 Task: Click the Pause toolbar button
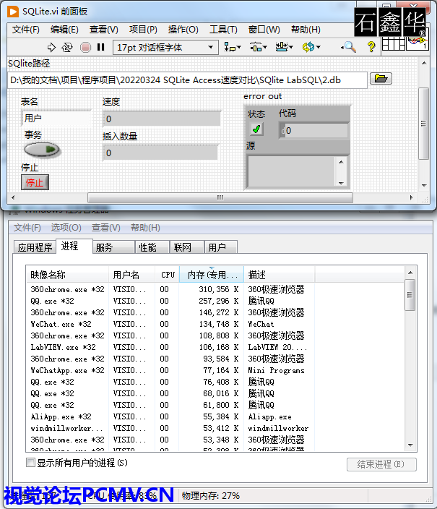tap(101, 48)
